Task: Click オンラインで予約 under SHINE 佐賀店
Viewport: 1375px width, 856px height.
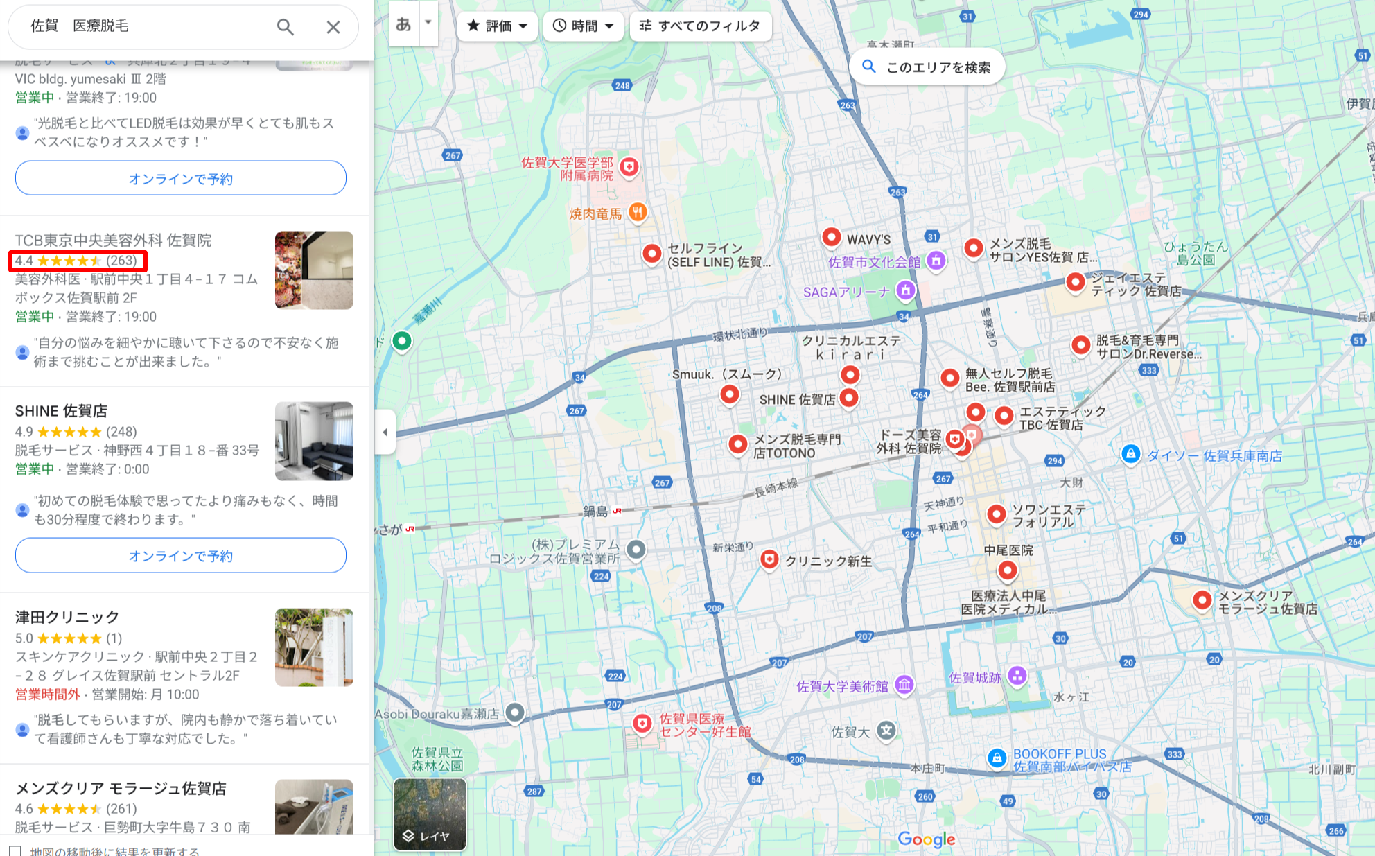Action: click(181, 556)
